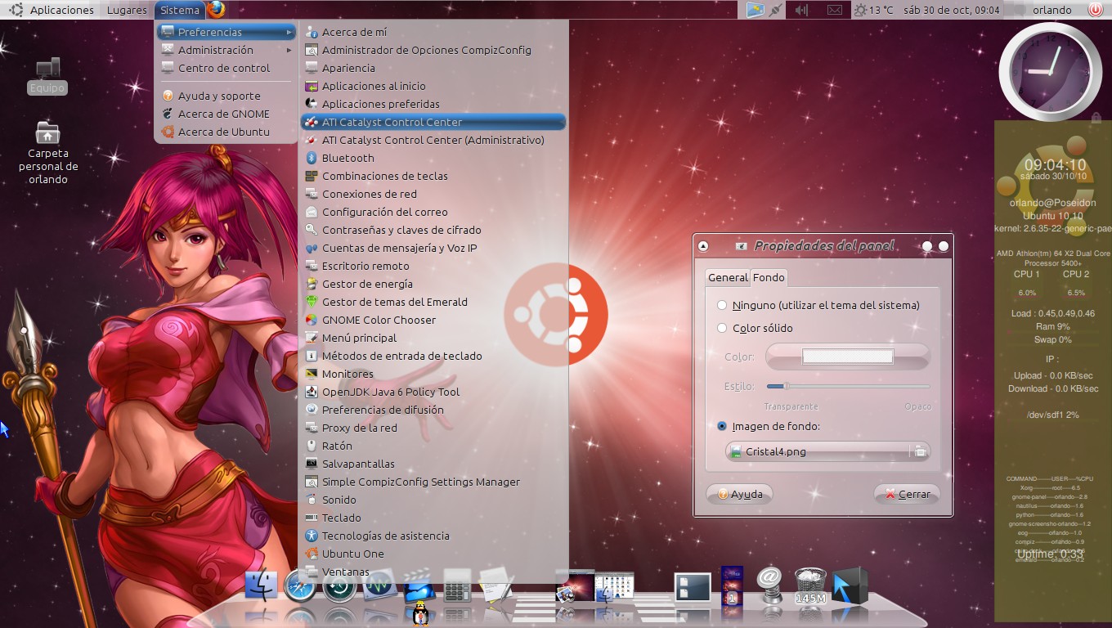Launch Firefox from the top panel
The width and height of the screenshot is (1112, 628).
click(x=216, y=10)
